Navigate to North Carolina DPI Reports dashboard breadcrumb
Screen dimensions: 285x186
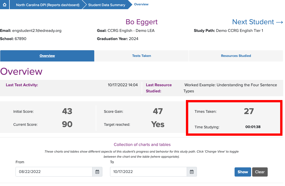pos(47,4)
